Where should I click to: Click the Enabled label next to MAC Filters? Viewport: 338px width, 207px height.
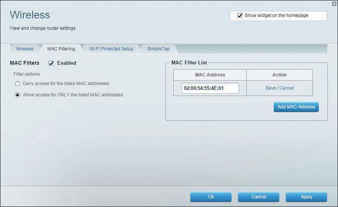point(67,63)
